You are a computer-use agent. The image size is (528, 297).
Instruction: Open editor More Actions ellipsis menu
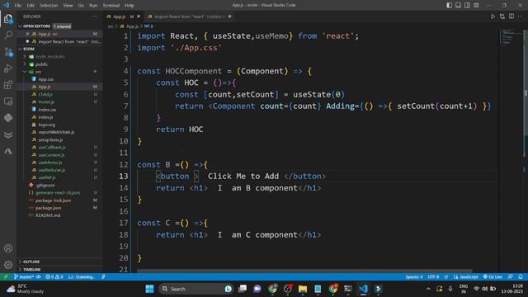521,16
